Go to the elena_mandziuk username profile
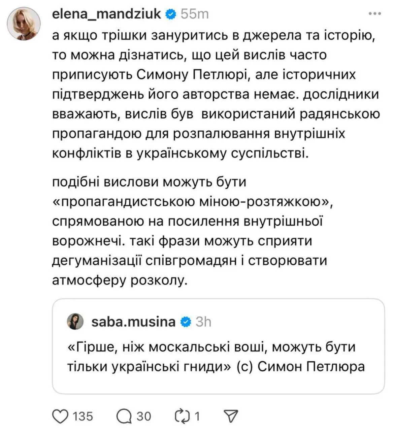Viewport: 394px width, 431px height. [107, 14]
